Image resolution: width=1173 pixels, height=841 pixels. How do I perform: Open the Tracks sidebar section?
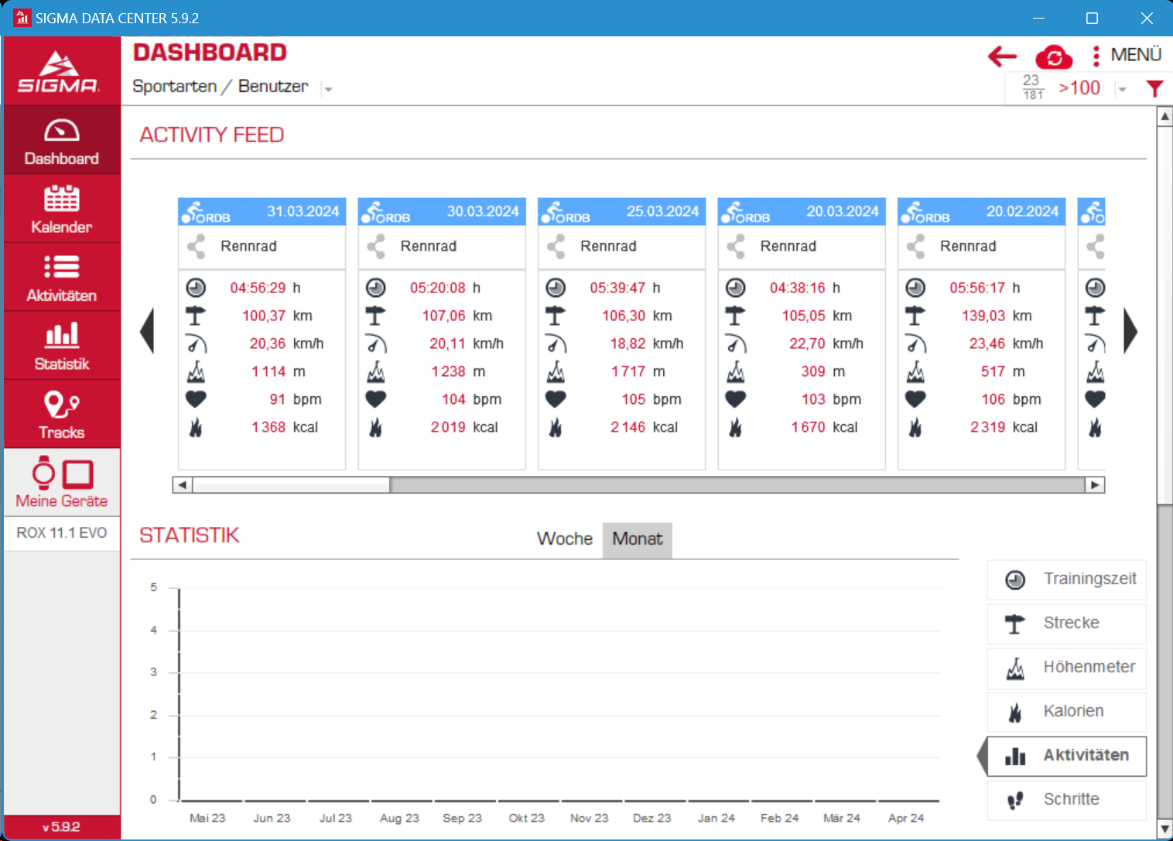pos(62,415)
